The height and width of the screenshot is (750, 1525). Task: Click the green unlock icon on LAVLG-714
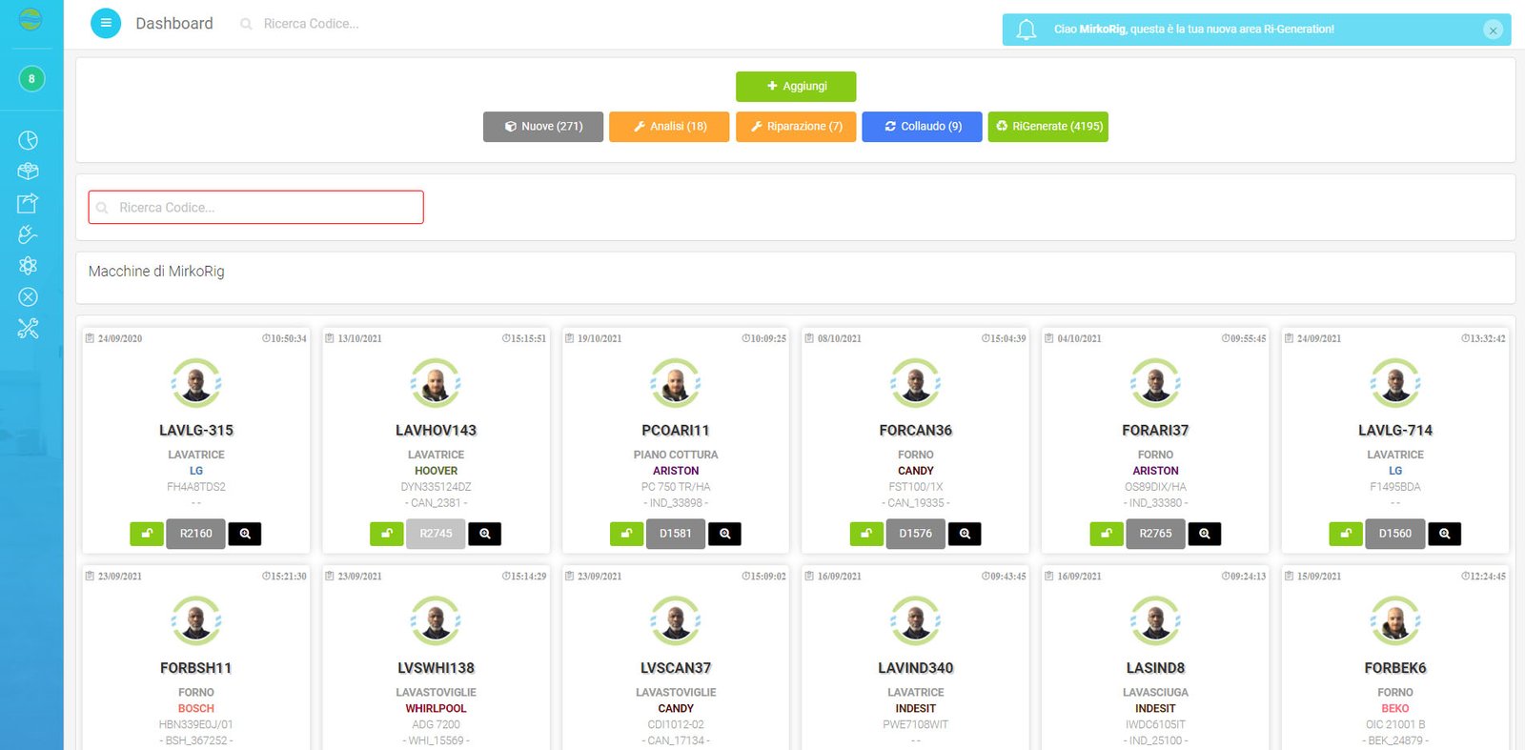pos(1346,534)
